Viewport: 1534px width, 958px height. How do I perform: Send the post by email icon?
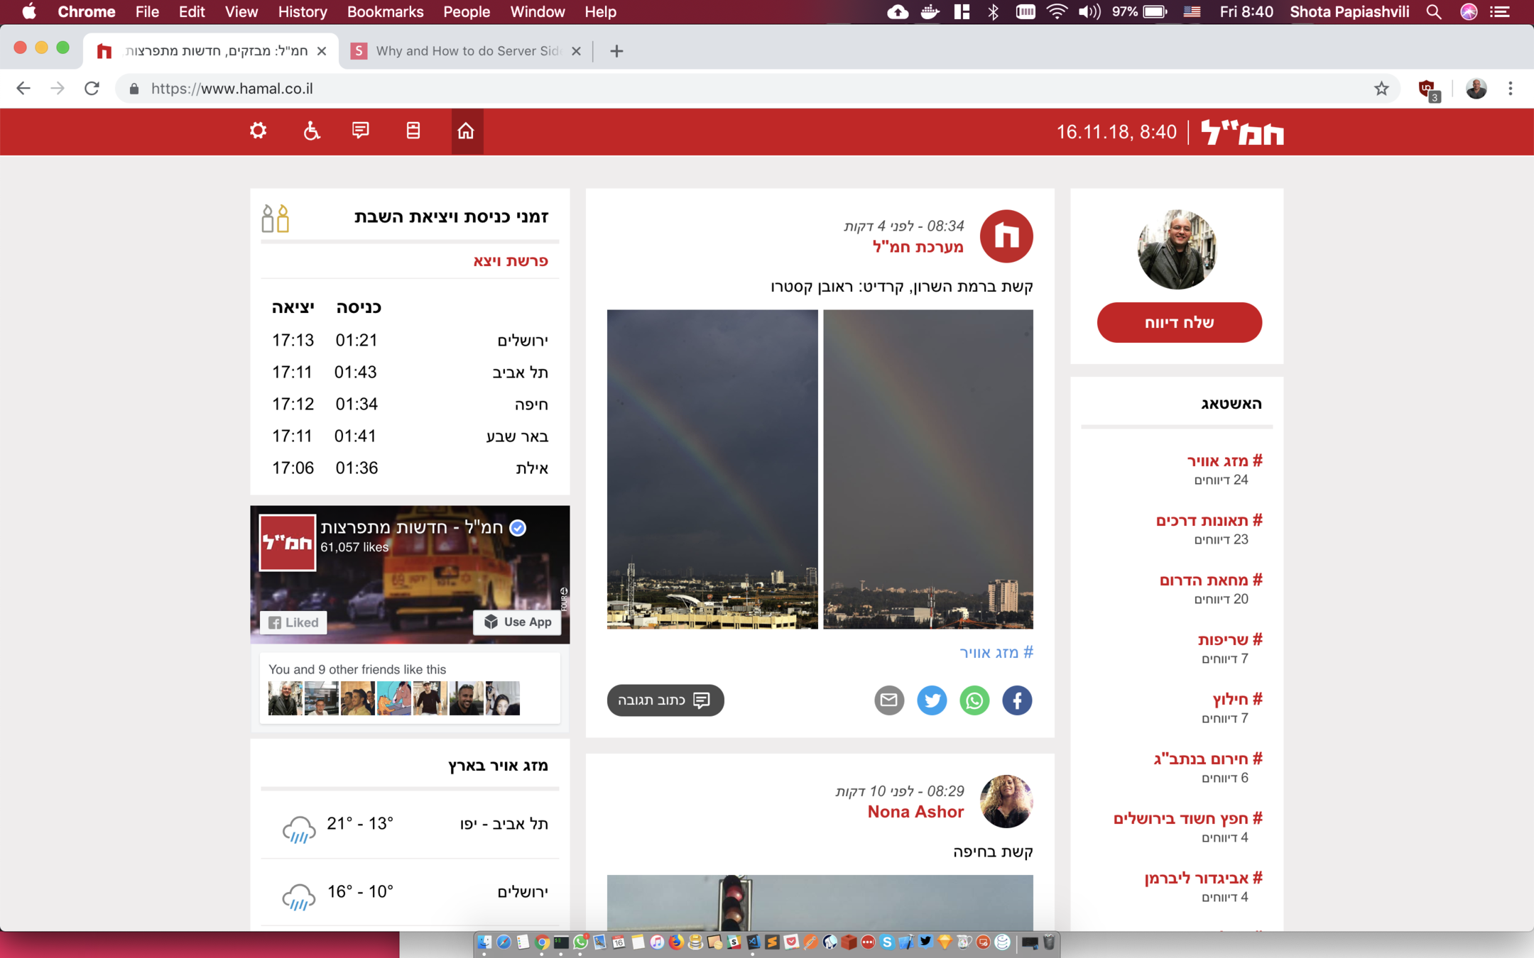888,700
